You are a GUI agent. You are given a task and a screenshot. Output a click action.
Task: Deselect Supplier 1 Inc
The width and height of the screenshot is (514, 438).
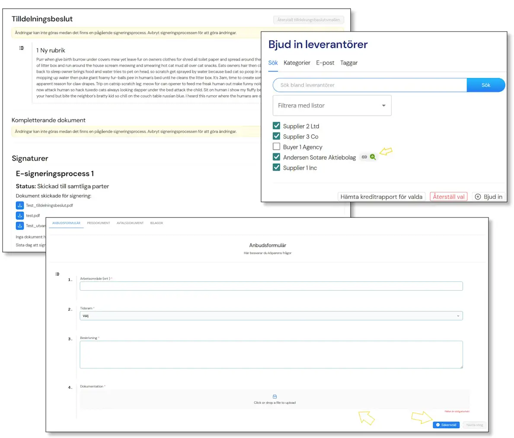click(x=276, y=168)
